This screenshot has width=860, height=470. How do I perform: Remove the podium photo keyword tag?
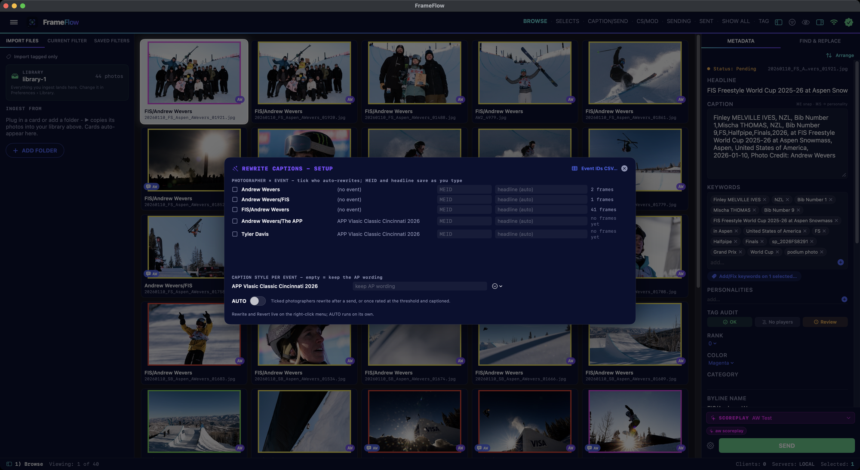pos(822,252)
